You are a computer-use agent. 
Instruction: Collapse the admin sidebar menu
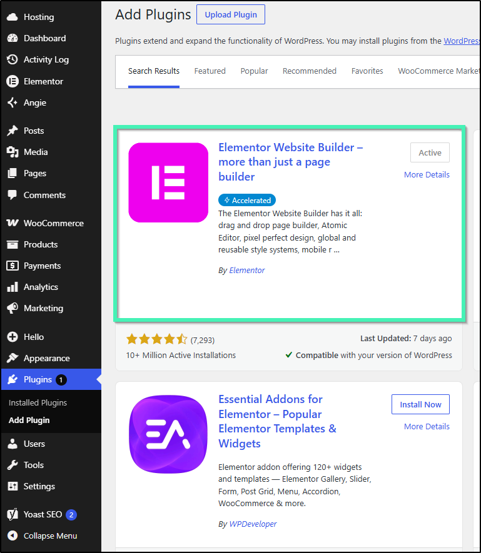pyautogui.click(x=51, y=536)
